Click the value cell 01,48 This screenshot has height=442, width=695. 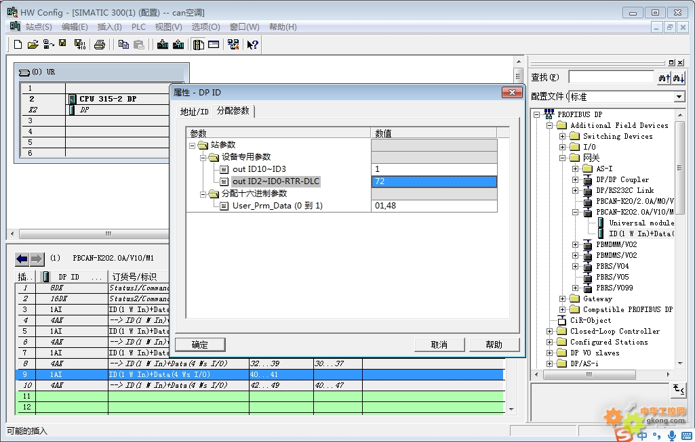pyautogui.click(x=434, y=206)
